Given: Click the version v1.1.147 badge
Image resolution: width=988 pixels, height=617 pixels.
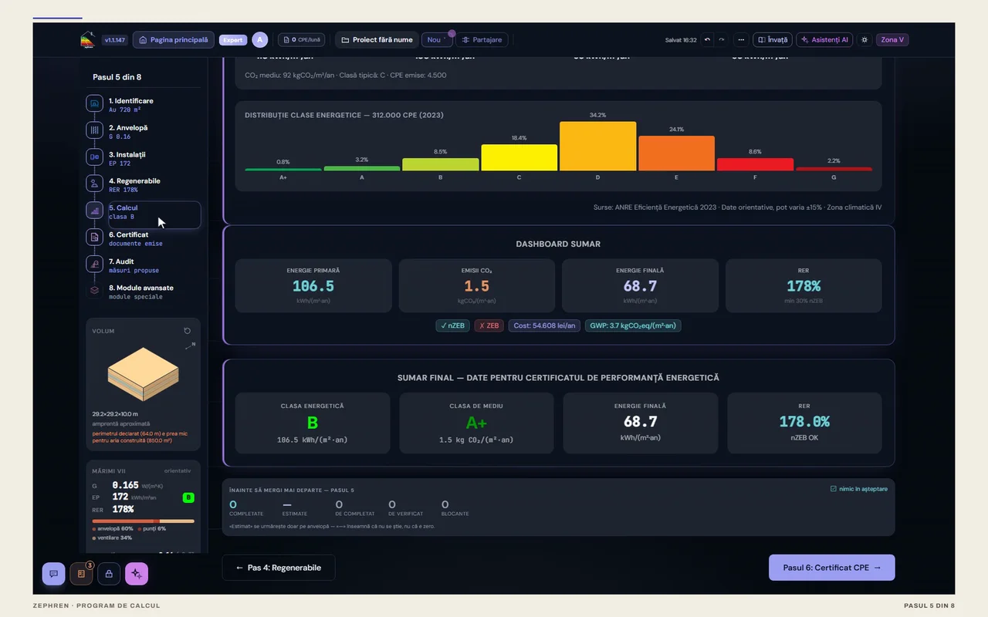Looking at the screenshot, I should pyautogui.click(x=115, y=39).
